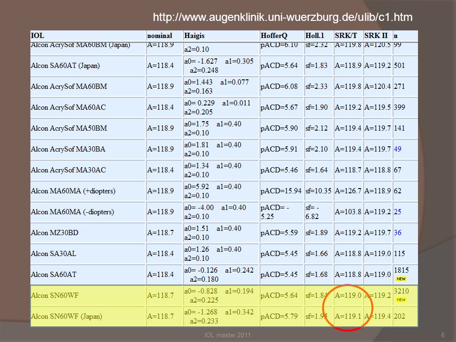Screen dimensions: 456x342
Task: Select the Alcon AcrySof MA60AC row name
Action: tap(68, 107)
